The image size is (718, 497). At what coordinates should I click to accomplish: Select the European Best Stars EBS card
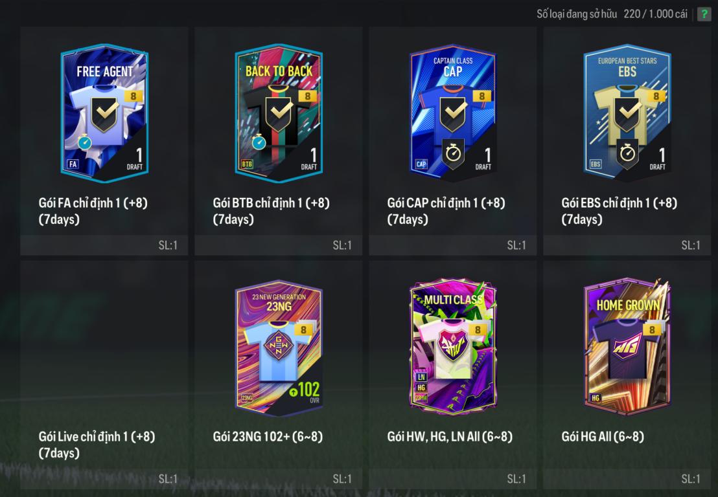point(627,113)
